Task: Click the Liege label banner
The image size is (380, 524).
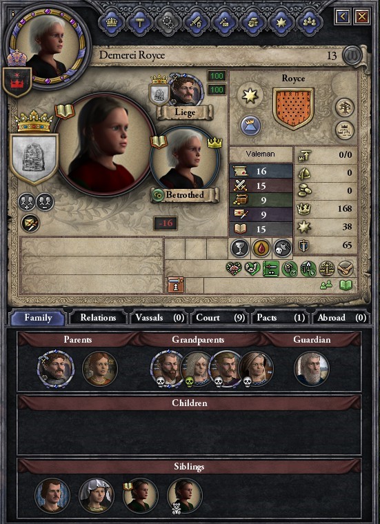Action: (x=185, y=112)
